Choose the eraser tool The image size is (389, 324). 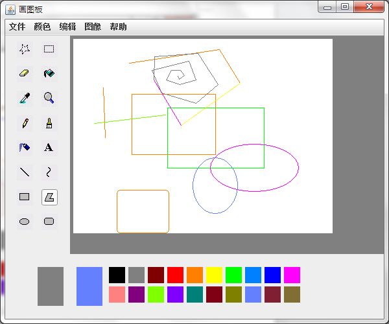pos(25,74)
